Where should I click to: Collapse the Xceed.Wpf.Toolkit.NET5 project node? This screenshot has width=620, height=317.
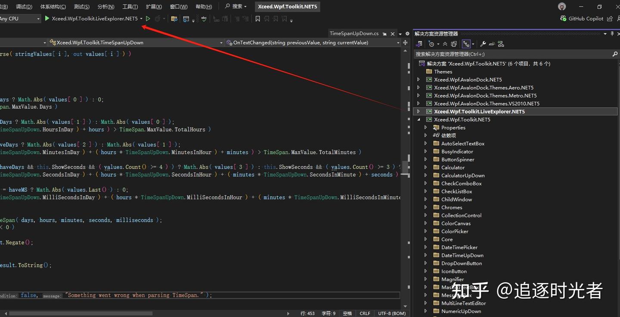click(418, 119)
